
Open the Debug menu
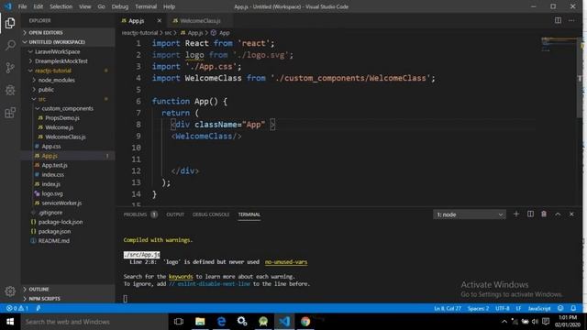click(120, 6)
